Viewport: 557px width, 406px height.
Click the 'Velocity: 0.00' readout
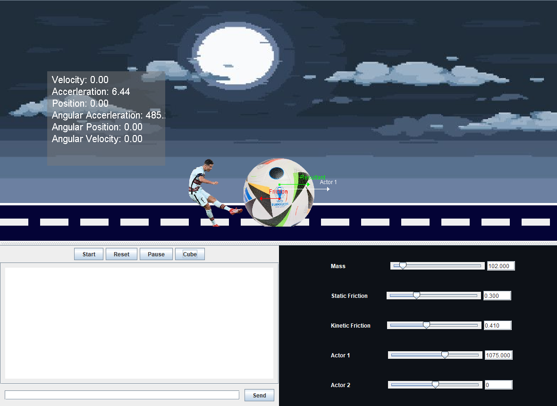80,80
